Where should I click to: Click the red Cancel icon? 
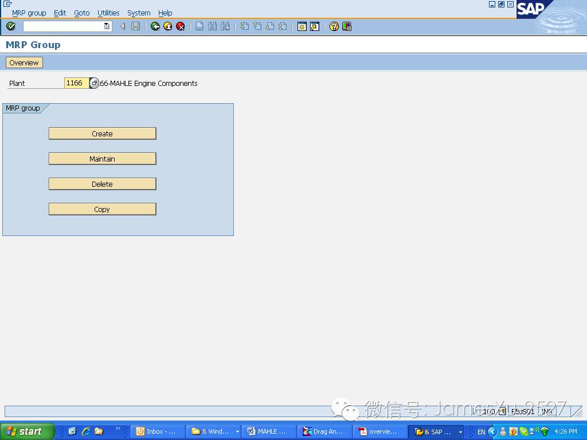tap(181, 26)
